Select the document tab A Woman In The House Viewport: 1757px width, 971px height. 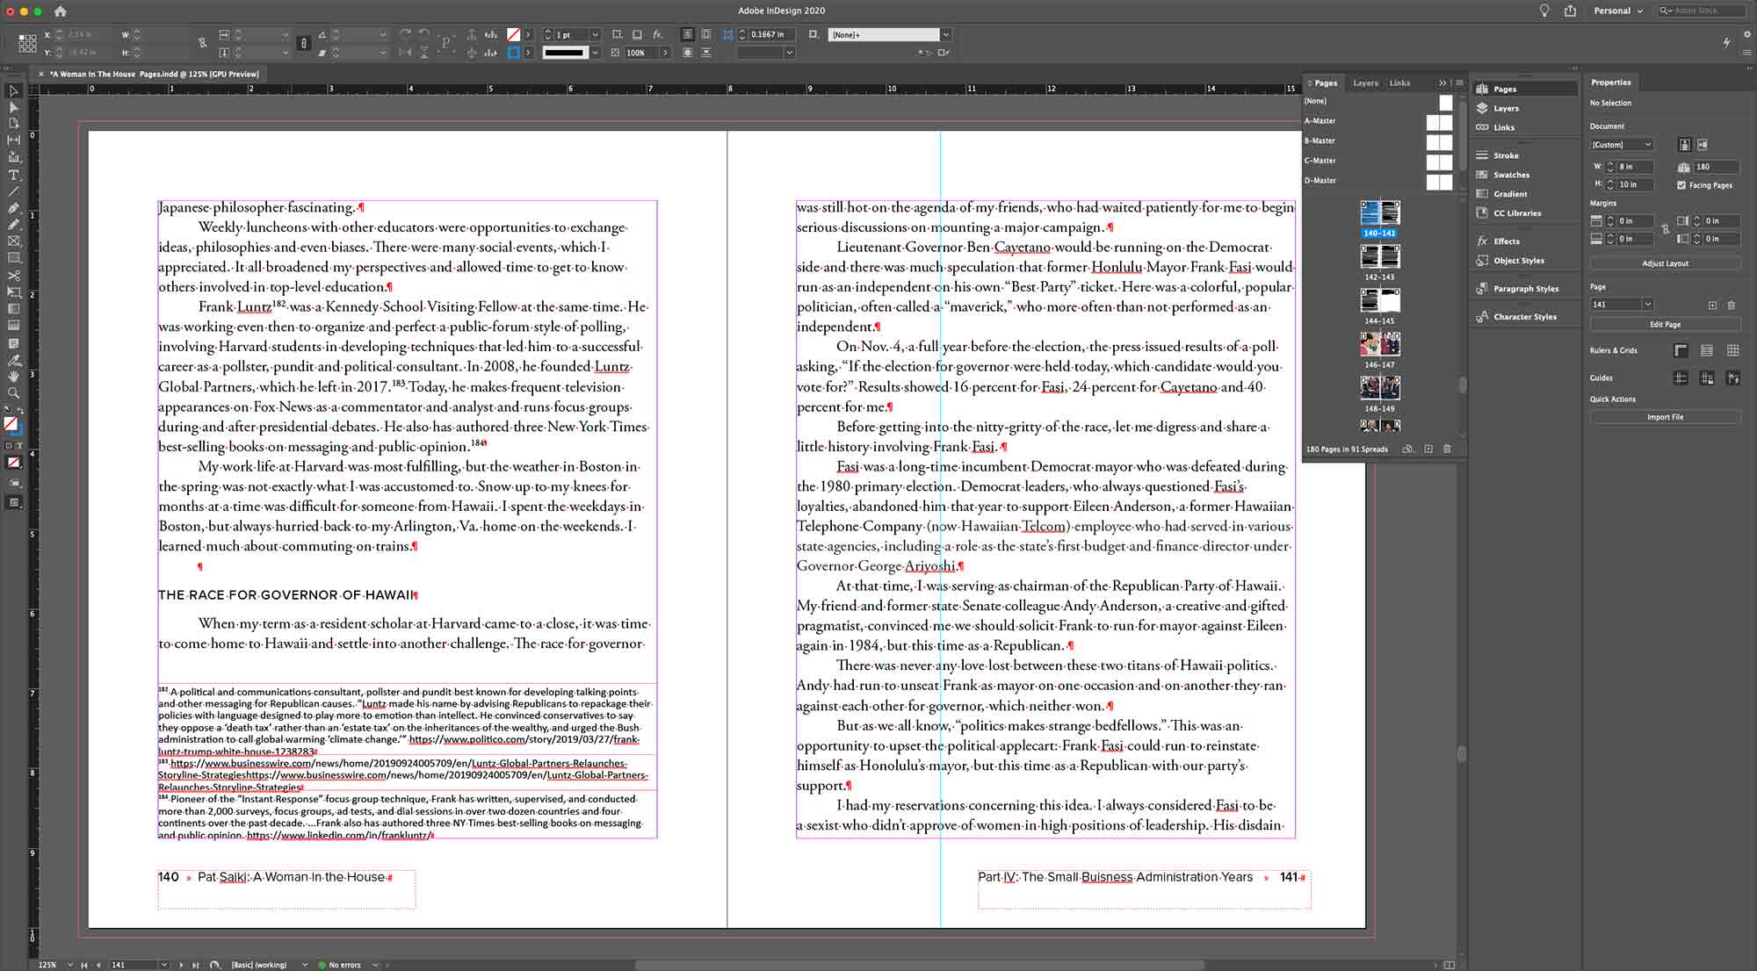154,74
